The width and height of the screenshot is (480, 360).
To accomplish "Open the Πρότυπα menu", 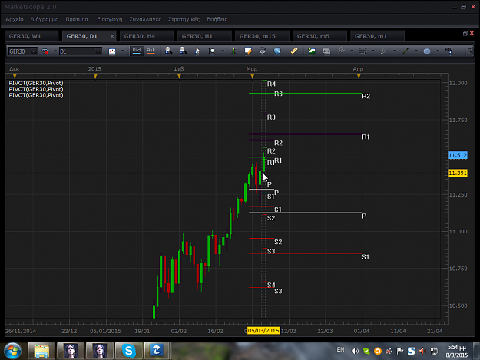I will pos(77,19).
